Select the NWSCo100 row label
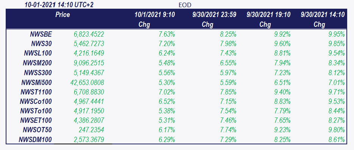Viewport: 354px width, 150px height. [36, 102]
